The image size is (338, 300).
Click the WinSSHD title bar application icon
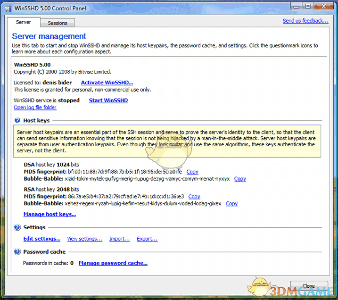pyautogui.click(x=7, y=6)
